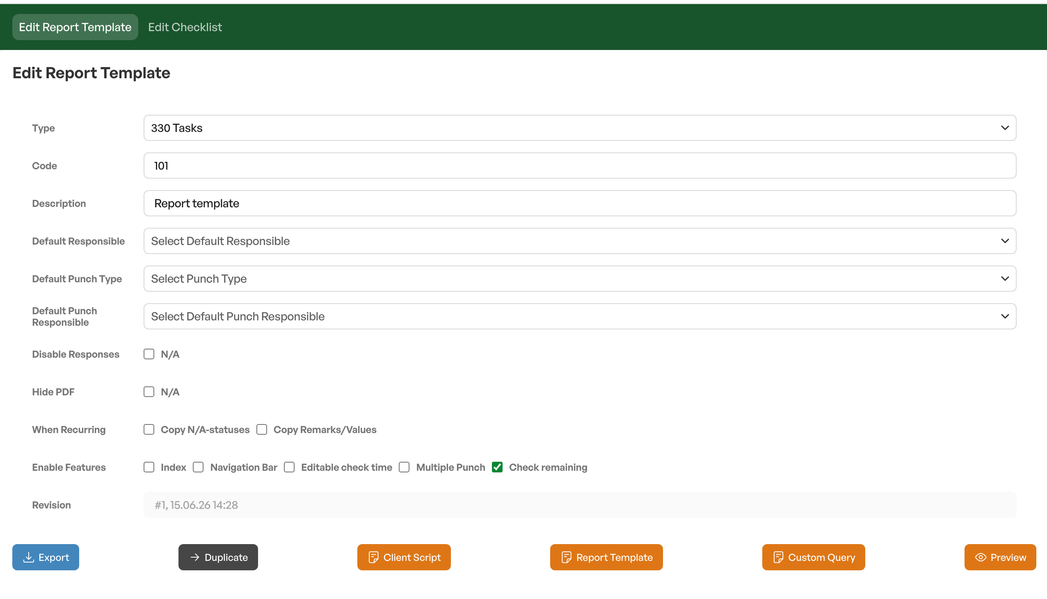Check the Index feature checkbox
The height and width of the screenshot is (599, 1047).
[x=149, y=467]
